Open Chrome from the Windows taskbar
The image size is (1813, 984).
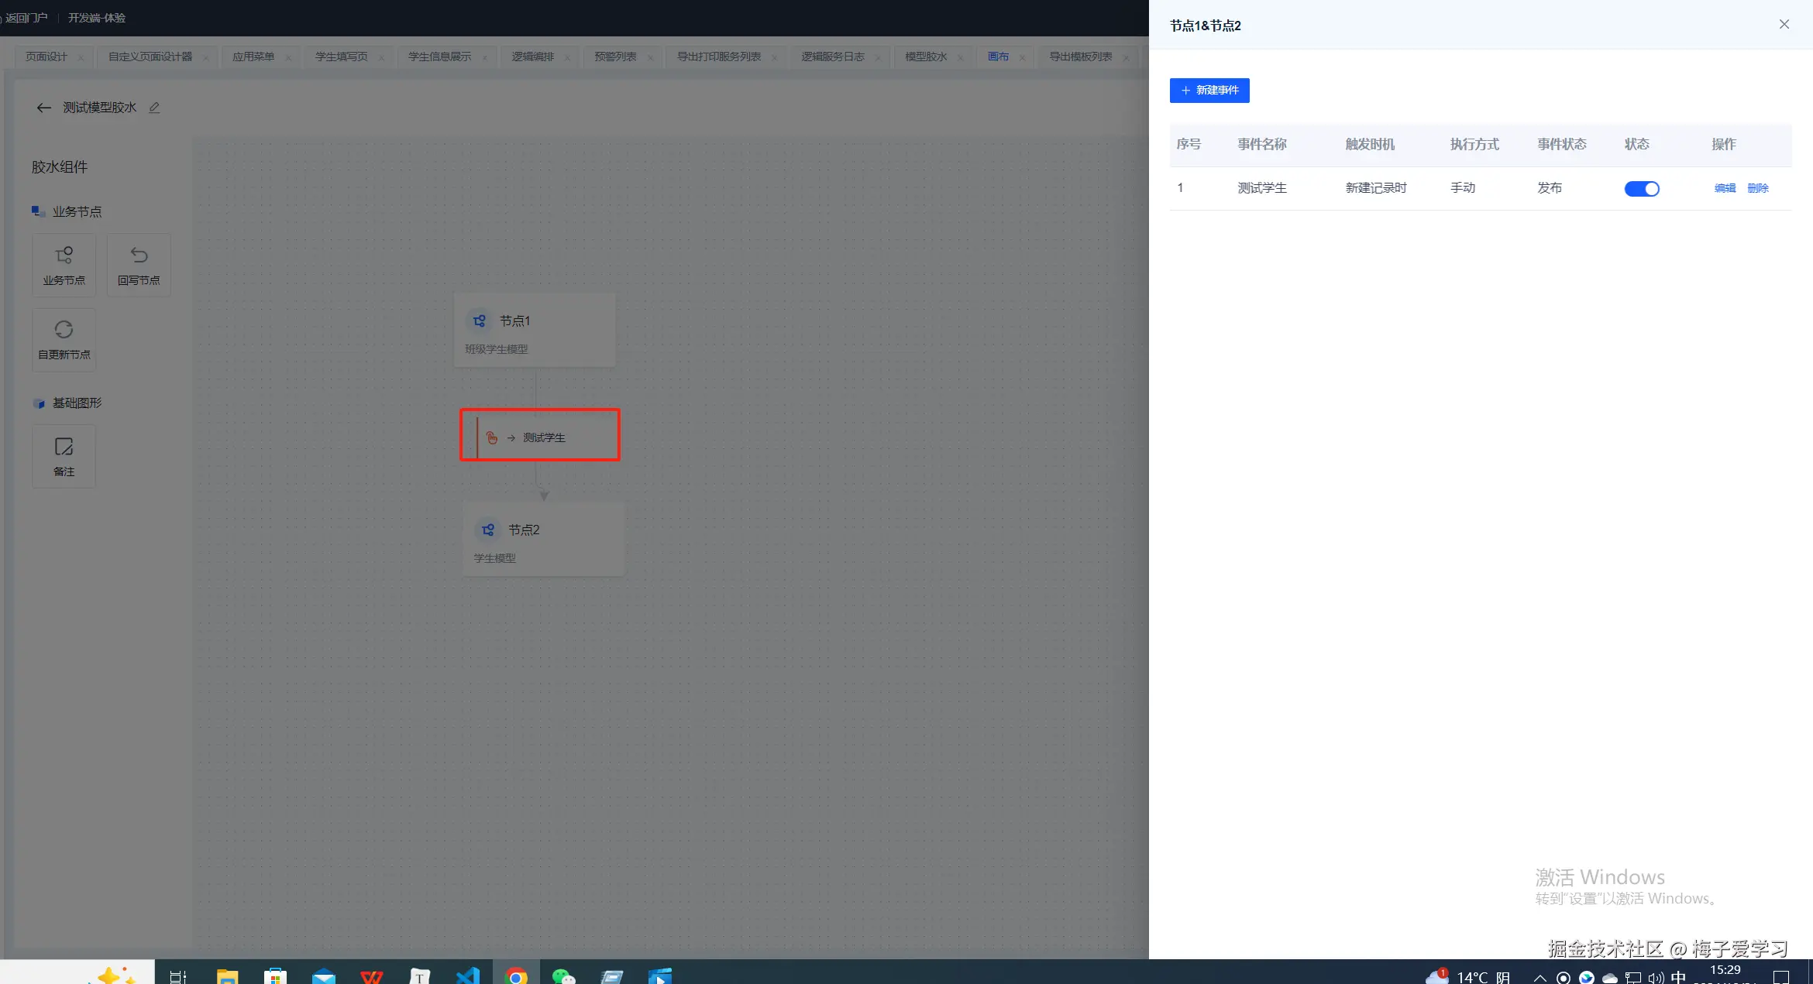tap(516, 976)
